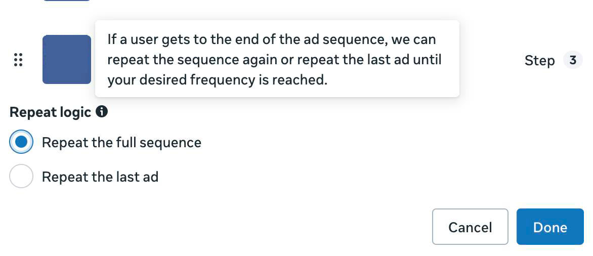Click the 'Repeat the last ad' label text
Image resolution: width=593 pixels, height=256 pixels.
click(100, 177)
